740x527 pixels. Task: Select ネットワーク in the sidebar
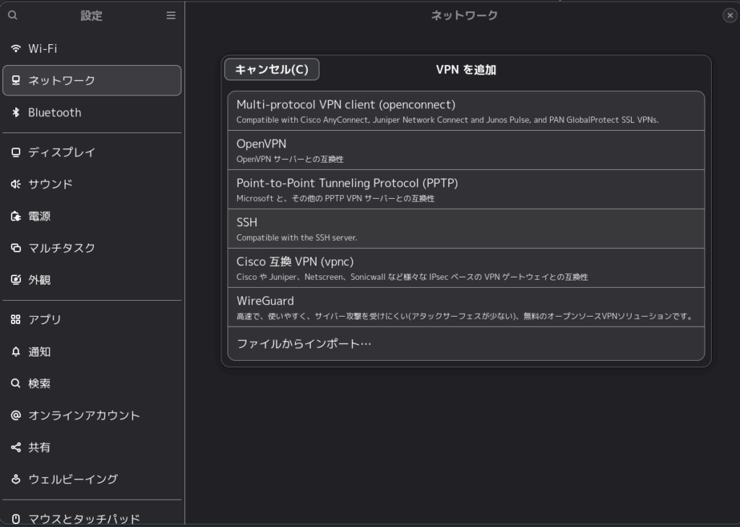click(92, 80)
